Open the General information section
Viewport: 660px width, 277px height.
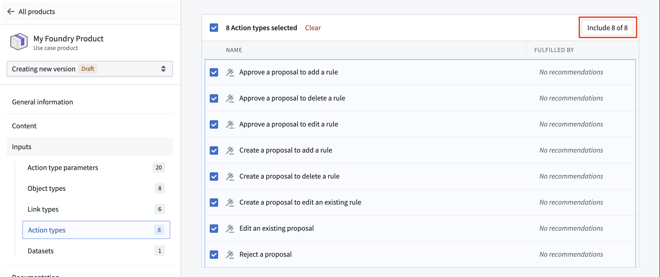coord(90,102)
